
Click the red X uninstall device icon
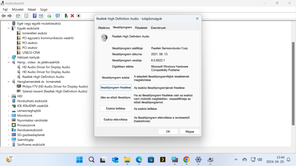point(72,16)
